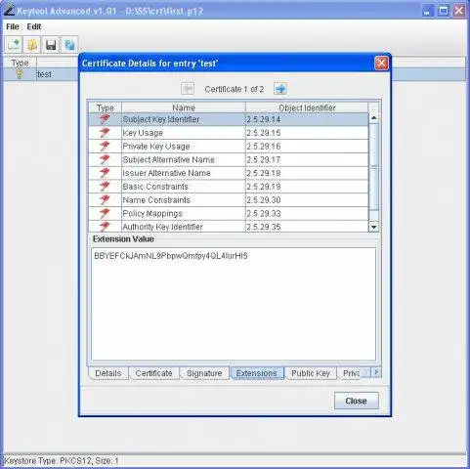Select the Extensions tab
The image size is (470, 469).
257,373
